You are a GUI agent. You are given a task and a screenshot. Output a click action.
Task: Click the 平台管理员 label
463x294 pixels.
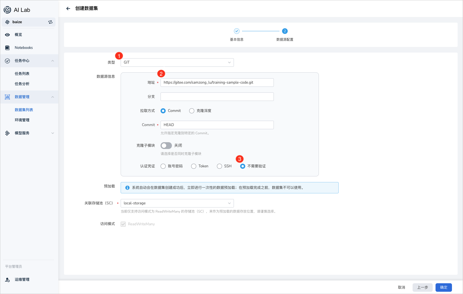tap(14, 267)
